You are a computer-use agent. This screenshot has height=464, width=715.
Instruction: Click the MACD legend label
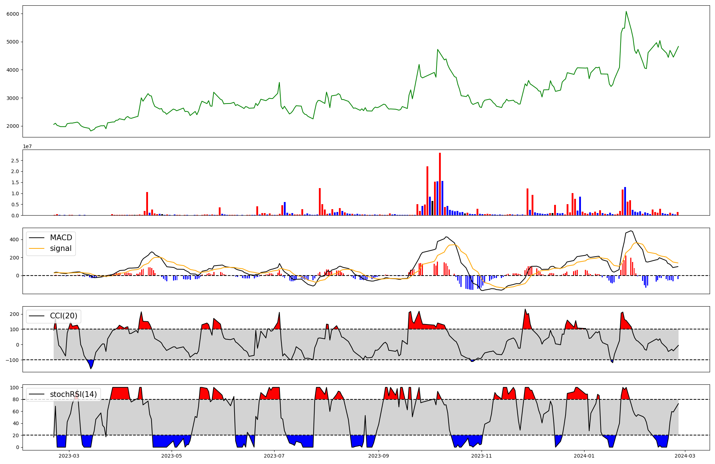(x=61, y=238)
